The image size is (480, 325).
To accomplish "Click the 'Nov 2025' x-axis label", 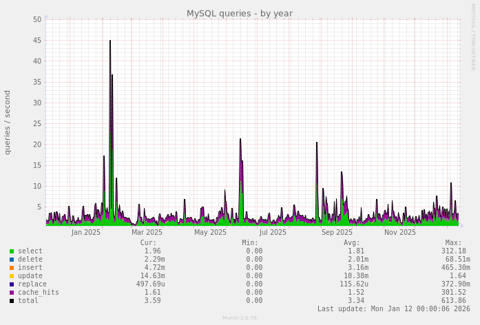I will (x=400, y=233).
